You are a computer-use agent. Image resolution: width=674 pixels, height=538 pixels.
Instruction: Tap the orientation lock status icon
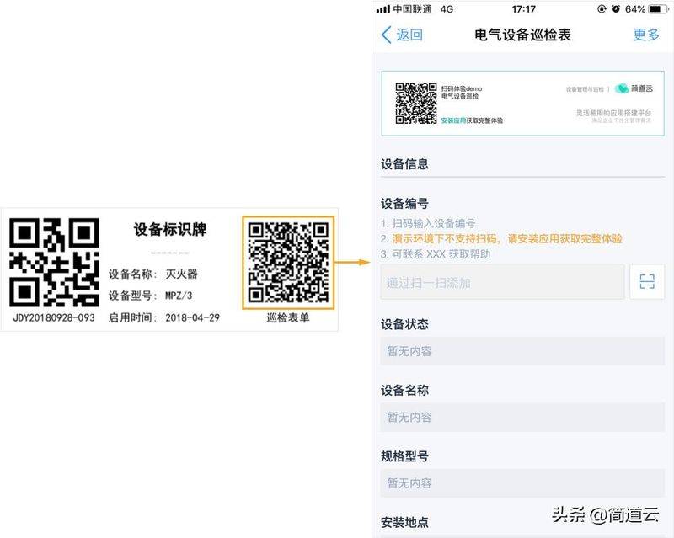pyautogui.click(x=602, y=9)
